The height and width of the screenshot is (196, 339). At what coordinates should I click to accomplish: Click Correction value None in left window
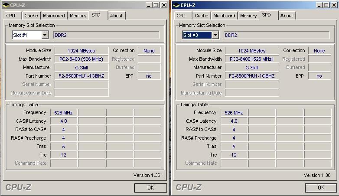(149, 51)
